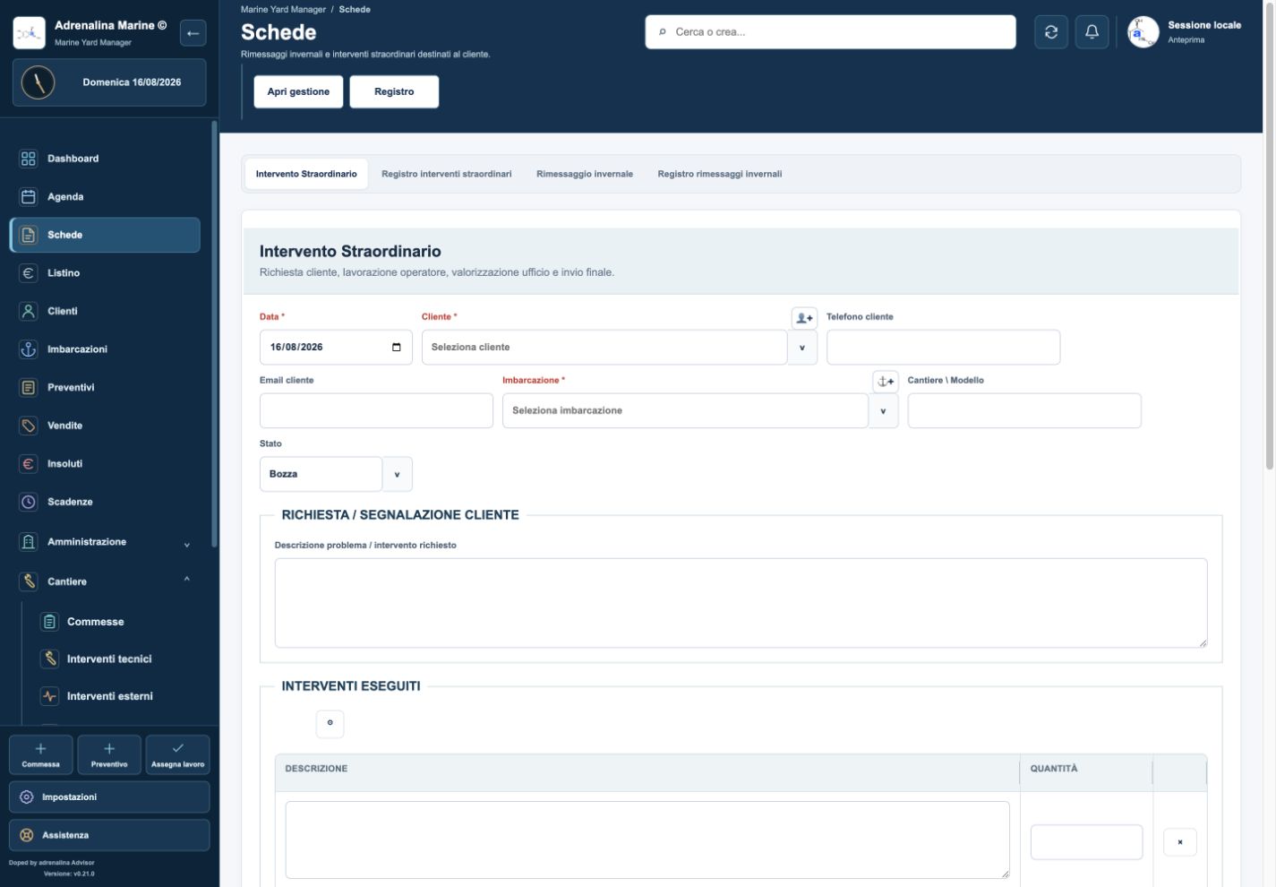Select Schede in the sidebar menu
The height and width of the screenshot is (887, 1276).
105,235
